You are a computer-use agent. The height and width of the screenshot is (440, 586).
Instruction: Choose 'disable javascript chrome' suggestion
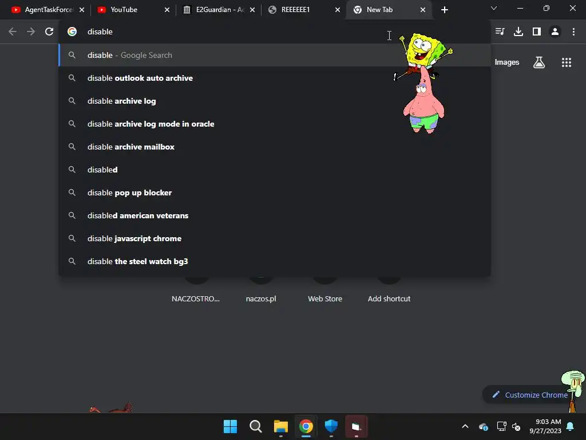(275, 238)
